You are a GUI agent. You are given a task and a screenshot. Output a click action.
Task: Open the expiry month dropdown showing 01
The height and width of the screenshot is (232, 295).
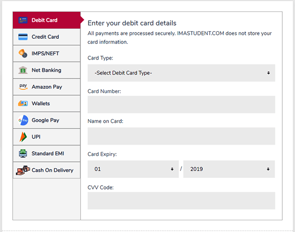tap(133, 169)
